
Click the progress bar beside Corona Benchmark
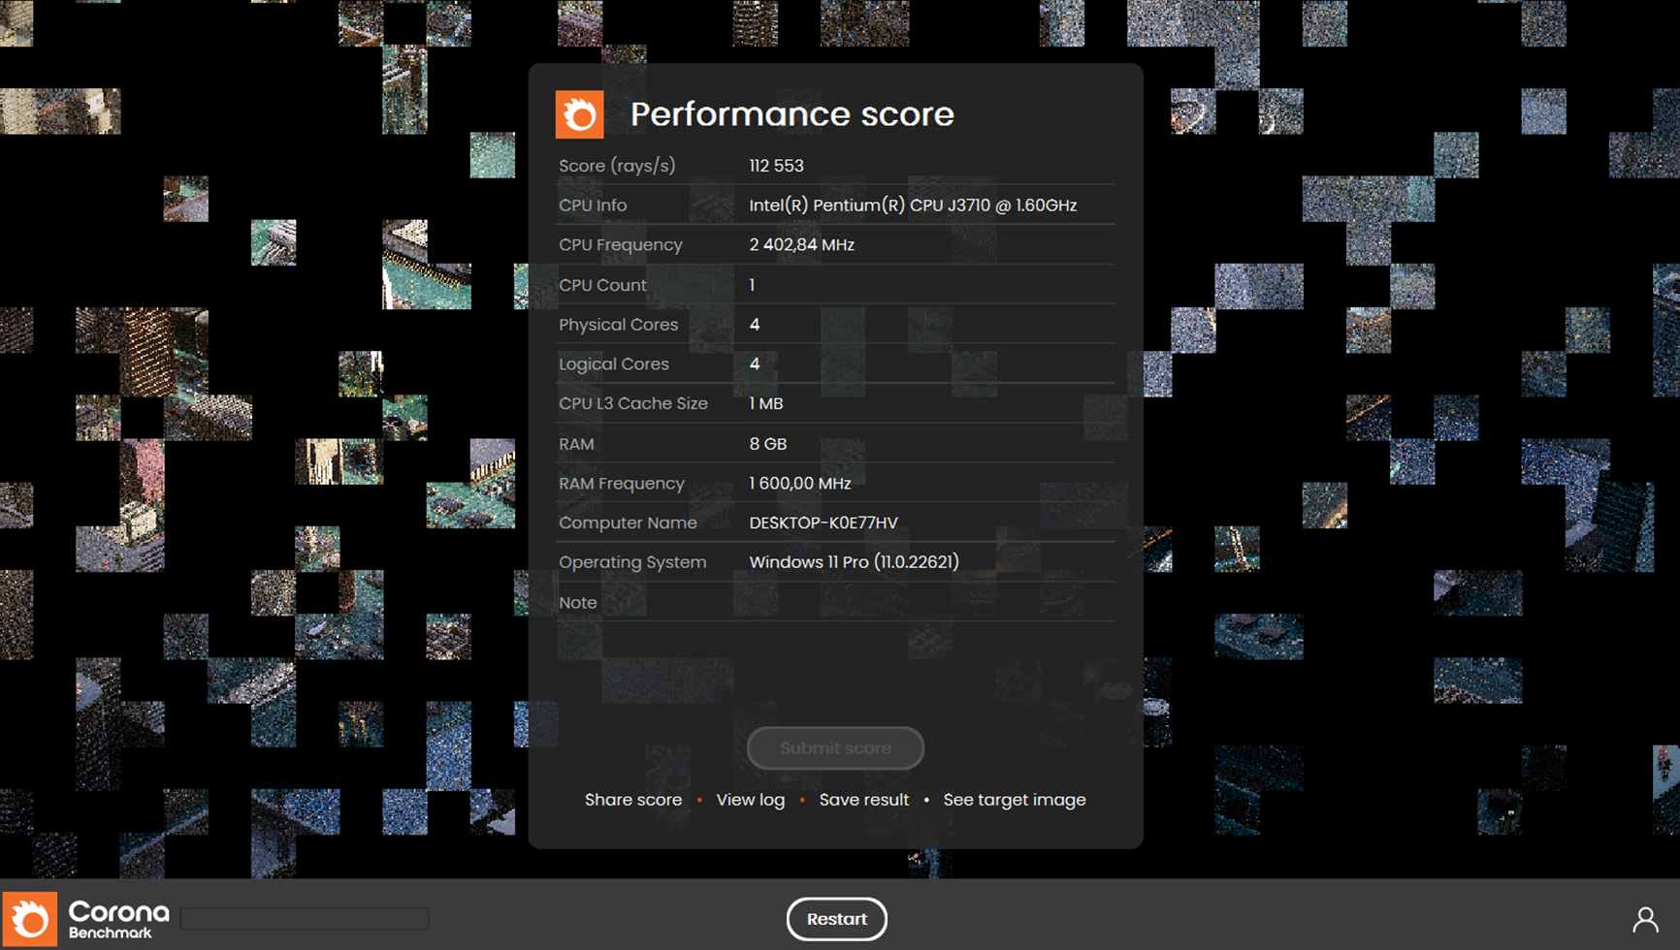(x=305, y=919)
